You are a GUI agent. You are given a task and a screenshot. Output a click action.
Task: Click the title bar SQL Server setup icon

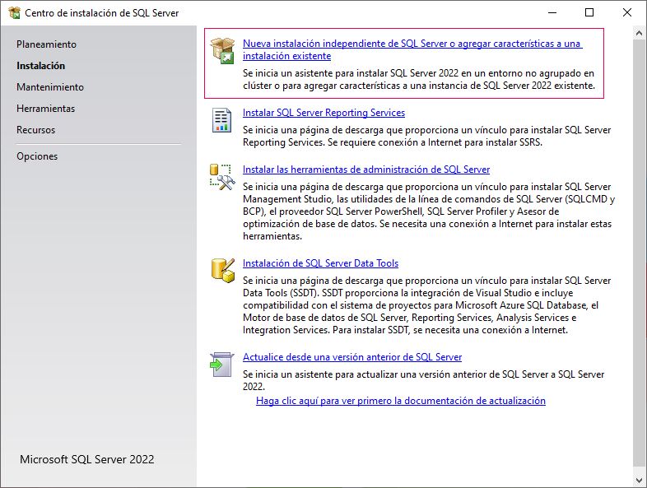coord(14,13)
